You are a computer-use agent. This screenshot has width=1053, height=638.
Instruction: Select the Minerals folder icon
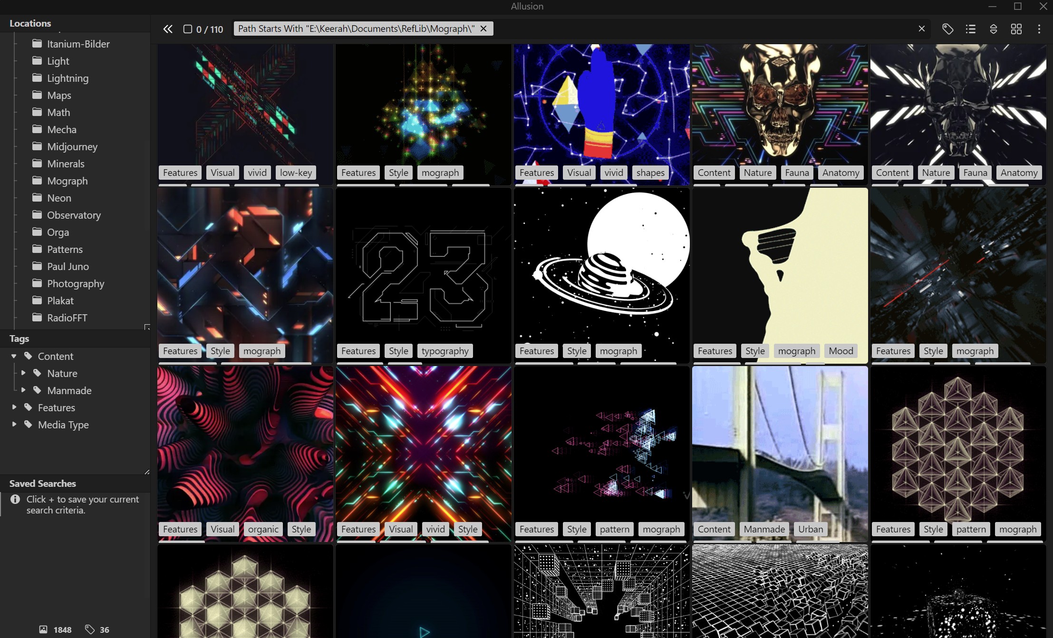[37, 163]
